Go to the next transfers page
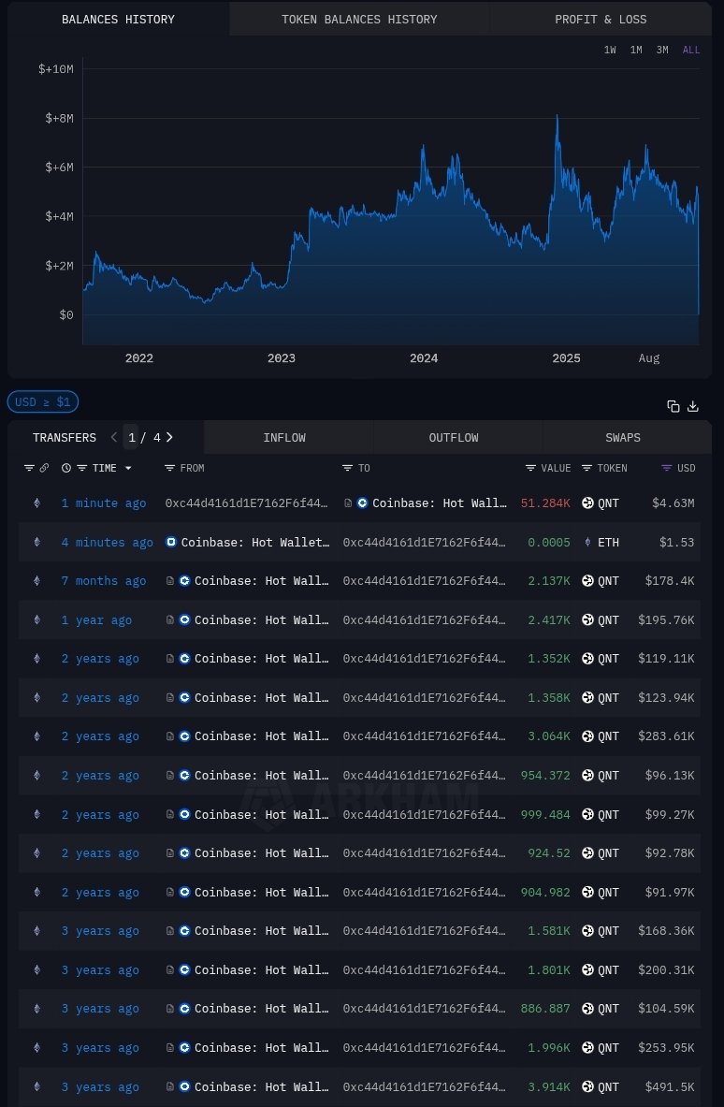The width and height of the screenshot is (724, 1107). (x=169, y=437)
